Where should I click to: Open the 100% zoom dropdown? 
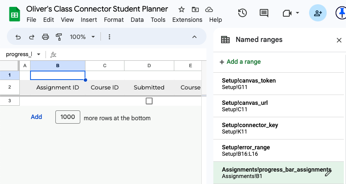tap(82, 37)
